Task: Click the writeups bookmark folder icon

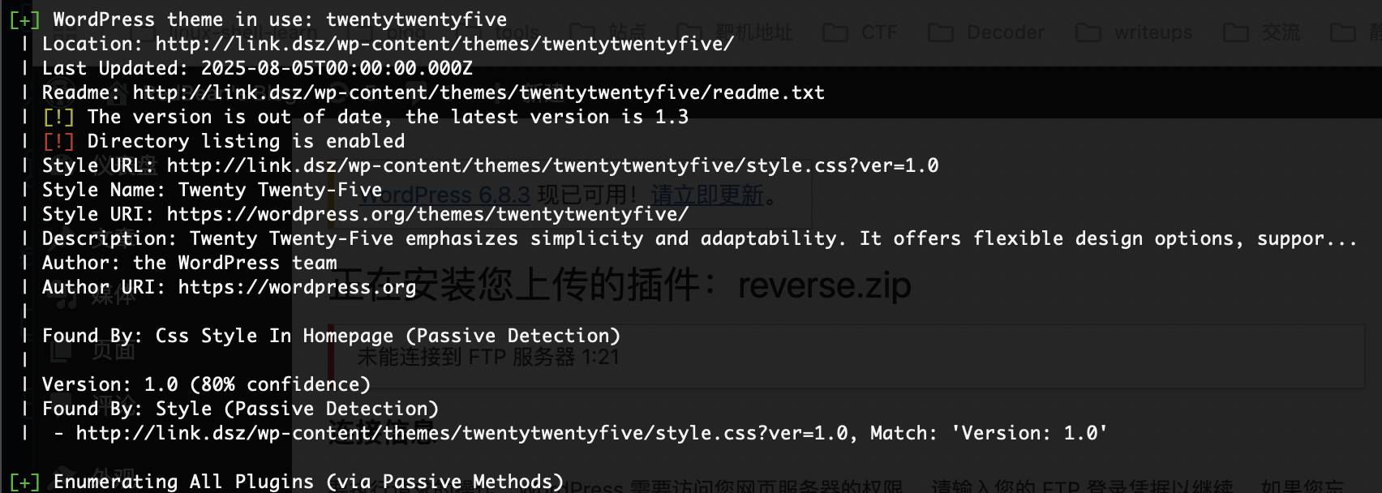Action: tap(1088, 32)
